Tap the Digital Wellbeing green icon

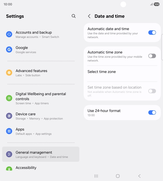coord(9,98)
